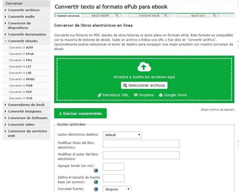Focus the Agregar borde input field

click(x=114, y=167)
